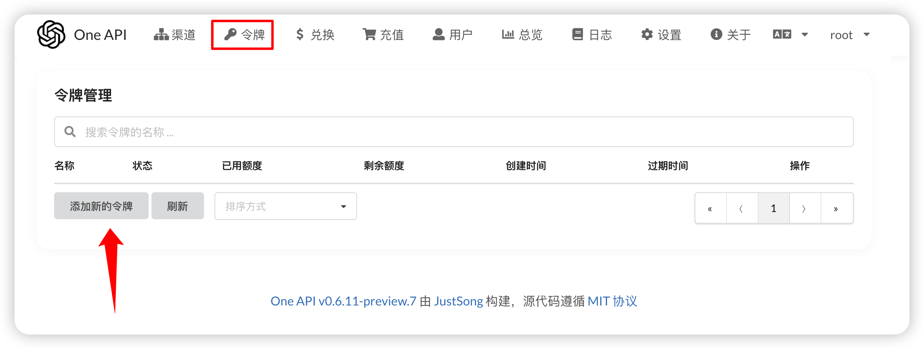Click 添加新的令牌 button
Screen dimensions: 924x349
click(101, 206)
